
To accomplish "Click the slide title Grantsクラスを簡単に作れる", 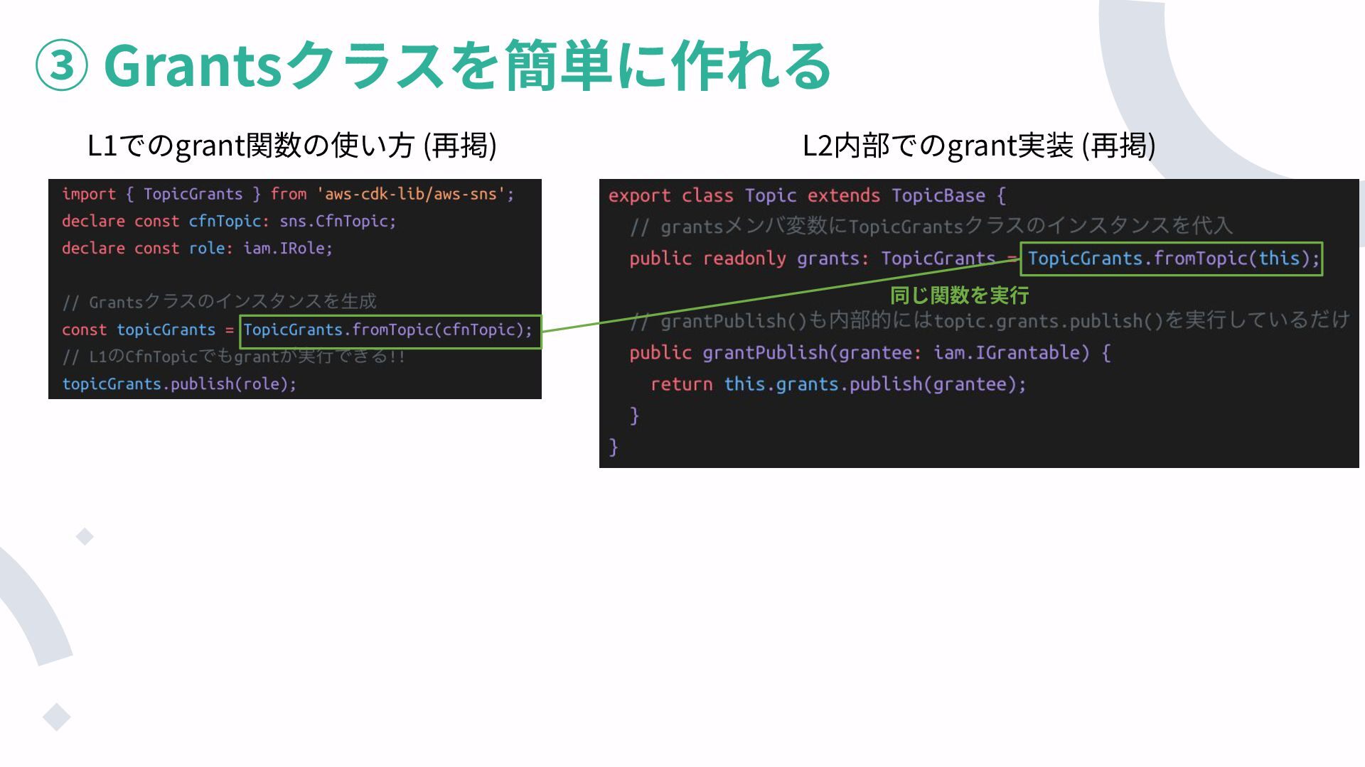I will [467, 65].
